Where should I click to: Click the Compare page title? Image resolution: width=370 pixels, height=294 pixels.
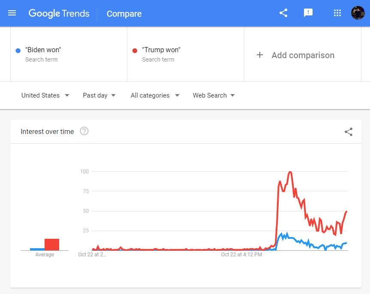pos(124,14)
